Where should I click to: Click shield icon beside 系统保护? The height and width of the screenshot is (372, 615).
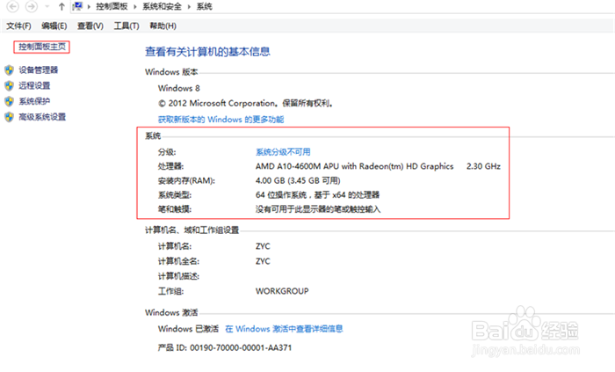9,102
